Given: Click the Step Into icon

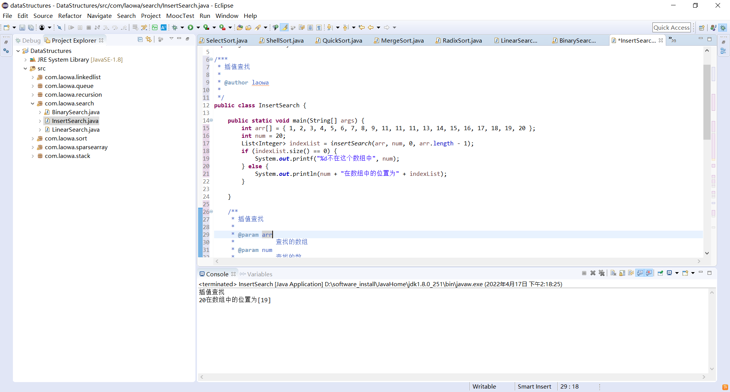Looking at the screenshot, I should tap(106, 27).
